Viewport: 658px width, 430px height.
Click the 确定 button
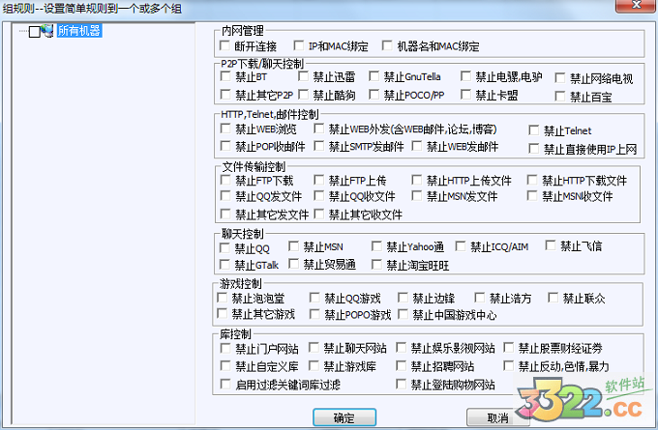pyautogui.click(x=344, y=417)
